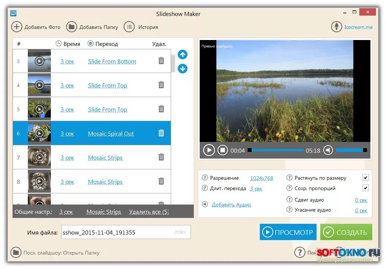Image resolution: width=386 pixels, height=269 pixels.
Task: Change general time 3 сек in footer
Action: point(66,212)
